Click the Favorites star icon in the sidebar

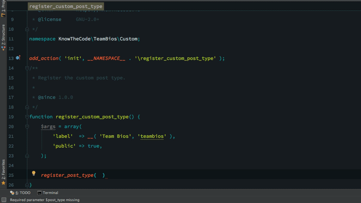tap(3, 183)
